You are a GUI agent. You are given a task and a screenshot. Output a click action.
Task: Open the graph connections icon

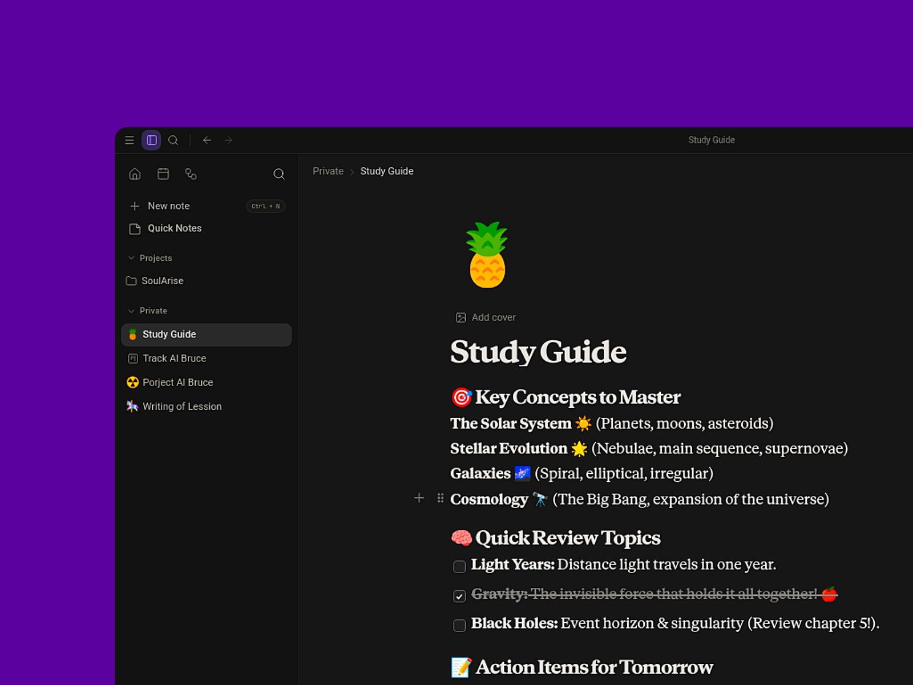[x=191, y=174]
